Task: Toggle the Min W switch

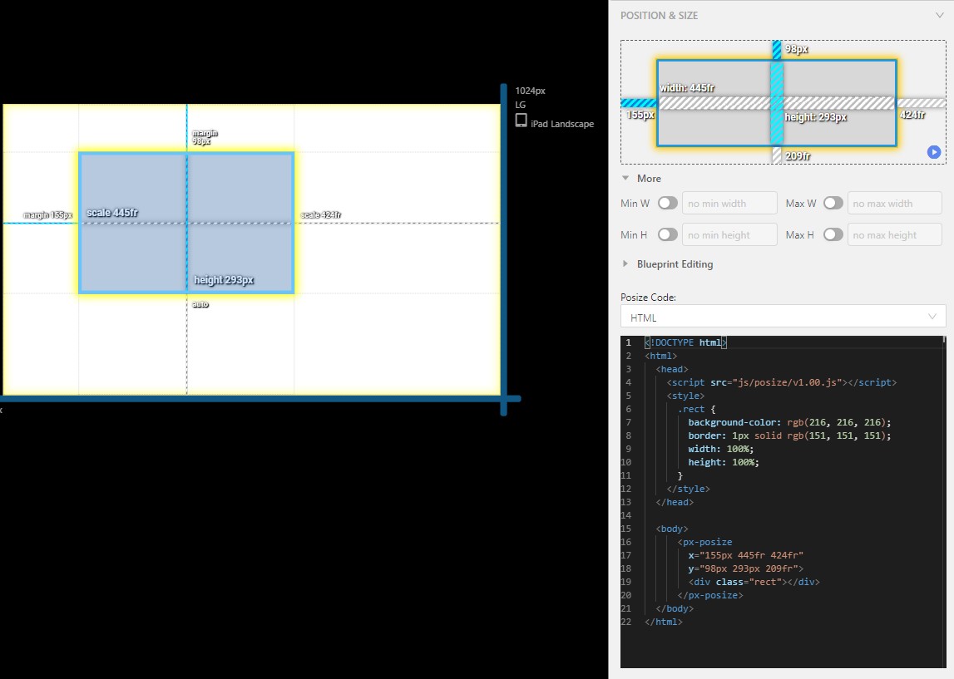Action: tap(667, 203)
